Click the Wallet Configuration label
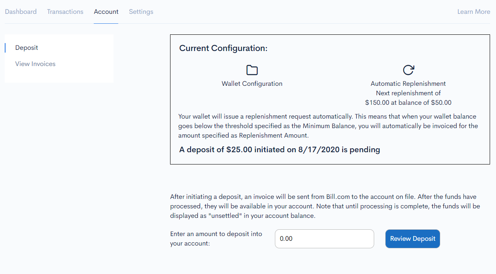The height and width of the screenshot is (274, 496). point(252,83)
